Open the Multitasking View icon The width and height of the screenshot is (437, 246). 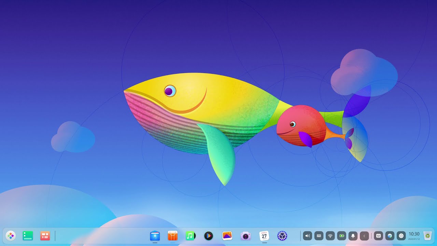tap(45, 236)
